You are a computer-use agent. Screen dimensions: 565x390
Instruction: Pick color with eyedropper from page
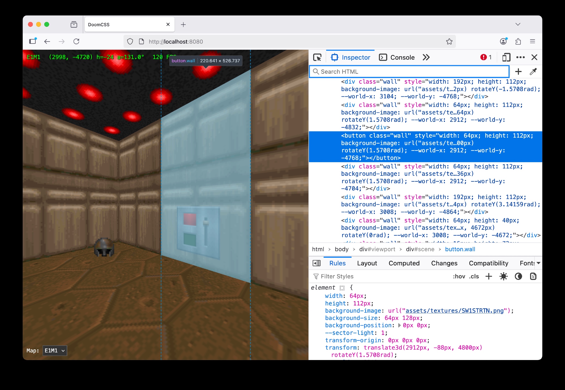(x=533, y=71)
